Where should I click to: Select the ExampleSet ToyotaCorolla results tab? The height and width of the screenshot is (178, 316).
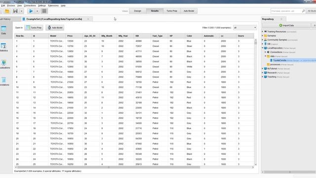pos(54,19)
